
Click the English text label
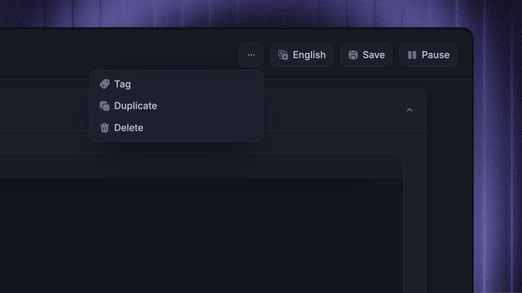click(x=309, y=55)
